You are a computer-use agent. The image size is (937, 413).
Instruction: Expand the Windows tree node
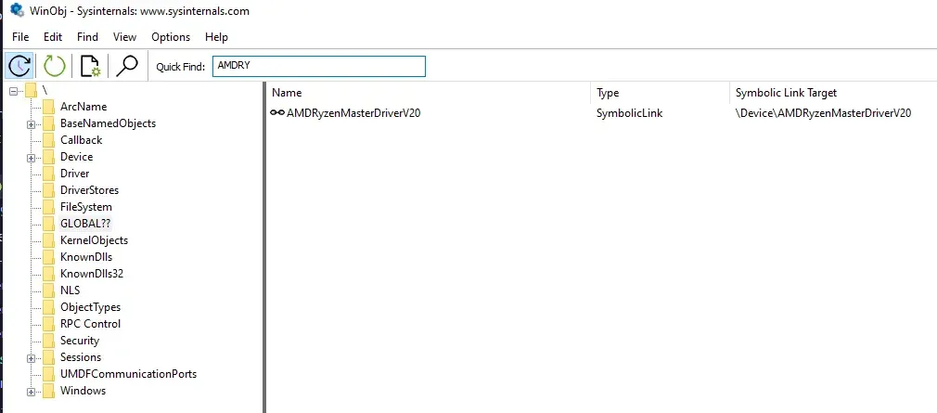31,392
